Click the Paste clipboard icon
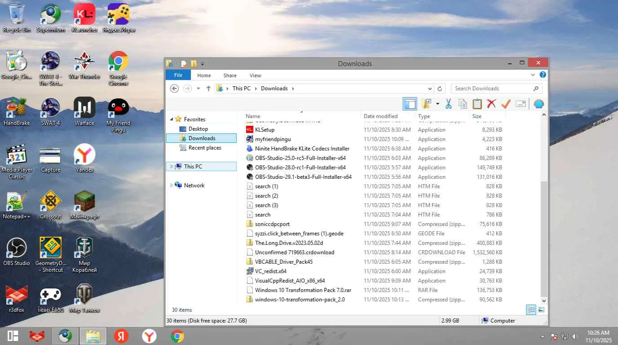618x345 pixels. tap(477, 104)
